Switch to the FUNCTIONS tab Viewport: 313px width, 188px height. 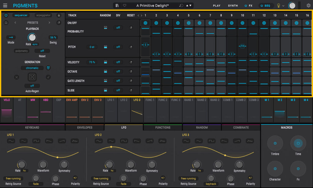tap(163, 127)
